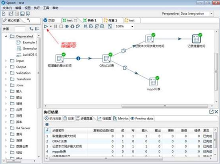Image resolution: width=220 pixels, height=164 pixels.
Task: Expand the Transform folder
Action: (6, 79)
